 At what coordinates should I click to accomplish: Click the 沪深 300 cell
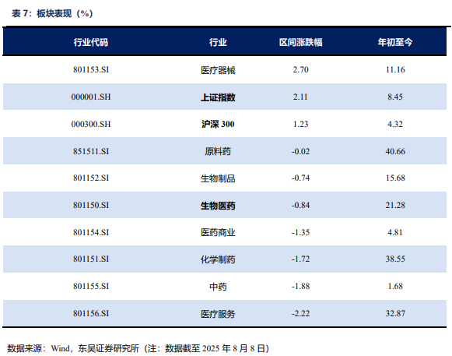pyautogui.click(x=218, y=124)
